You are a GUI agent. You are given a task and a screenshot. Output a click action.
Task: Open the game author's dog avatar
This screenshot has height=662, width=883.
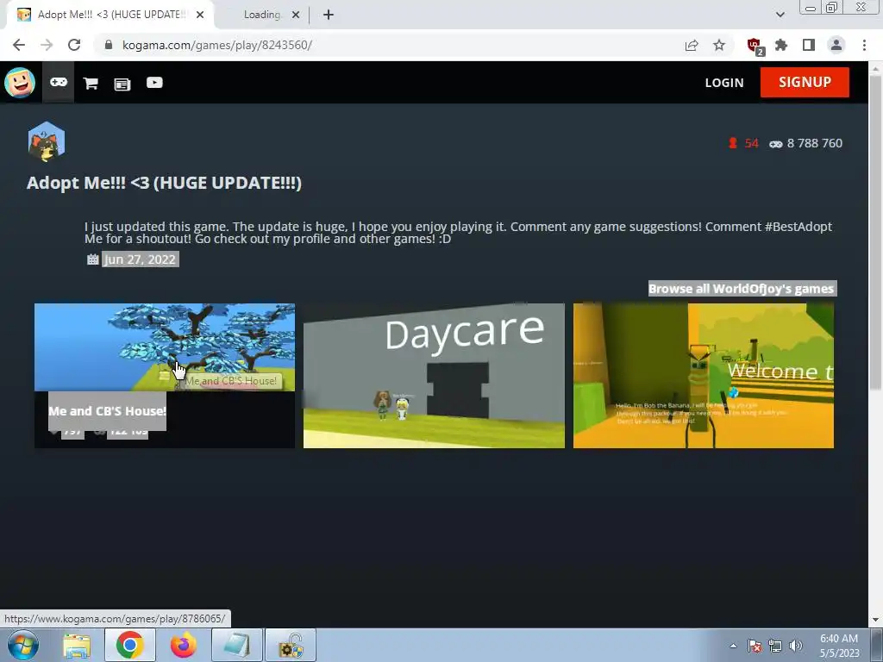click(47, 141)
